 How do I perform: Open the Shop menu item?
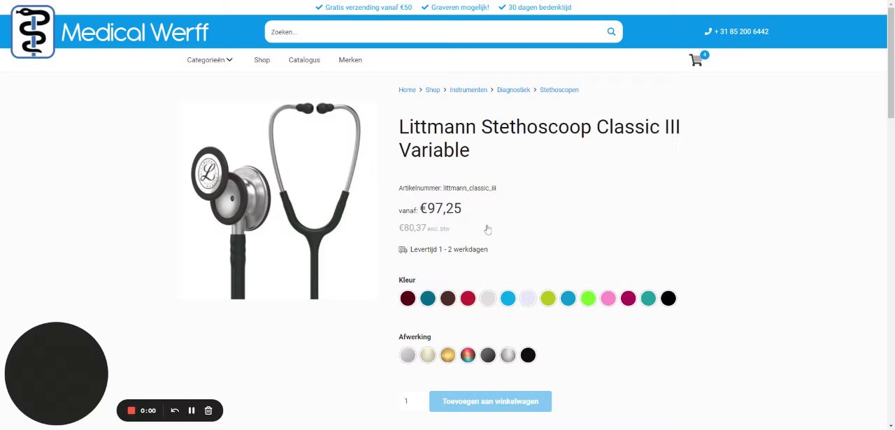pyautogui.click(x=262, y=60)
